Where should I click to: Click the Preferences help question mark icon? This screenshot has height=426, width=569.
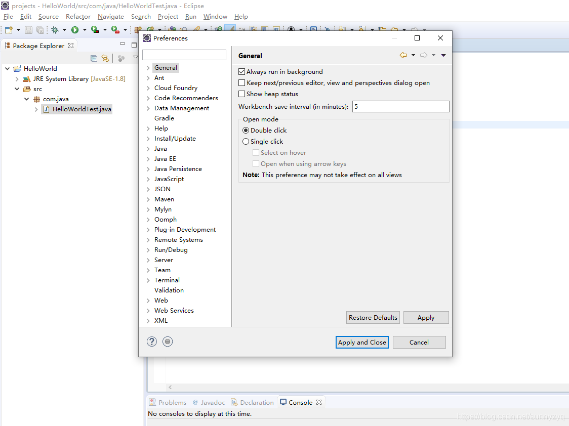(152, 342)
